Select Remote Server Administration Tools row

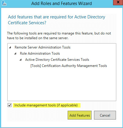pyautogui.click(x=42, y=47)
